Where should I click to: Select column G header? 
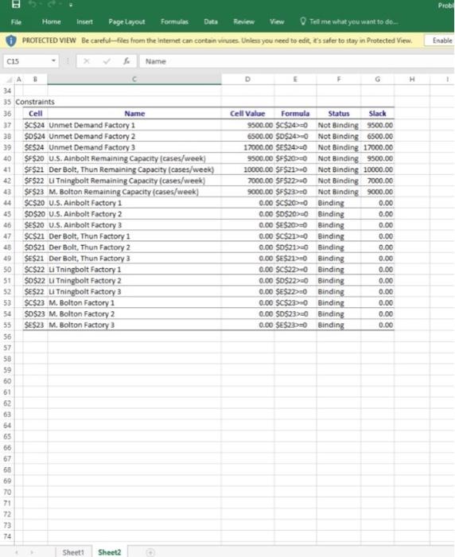tap(378, 80)
